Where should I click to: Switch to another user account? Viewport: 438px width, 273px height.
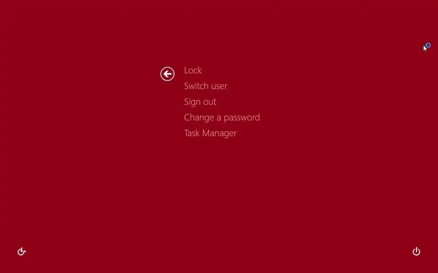[206, 86]
